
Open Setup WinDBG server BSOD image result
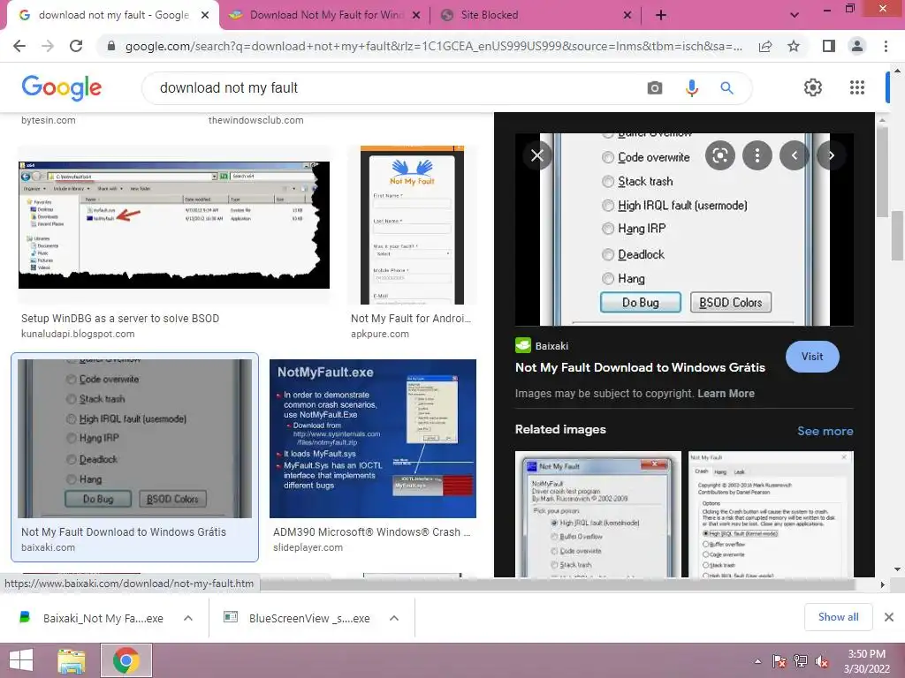click(x=174, y=225)
